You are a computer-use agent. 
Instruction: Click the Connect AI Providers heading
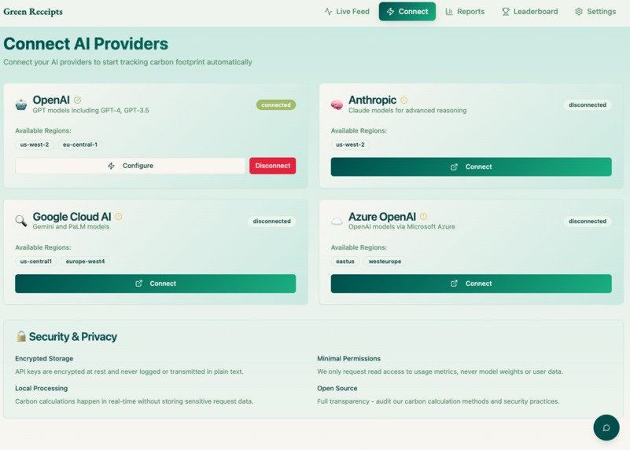tap(86, 44)
